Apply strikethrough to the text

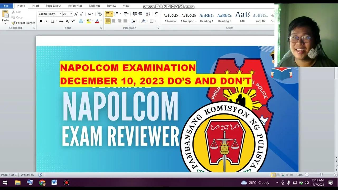click(x=61, y=21)
